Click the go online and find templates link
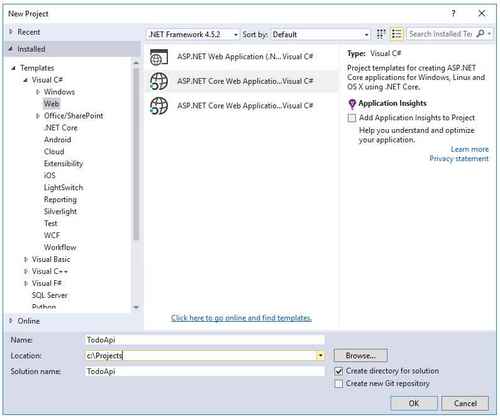Screen dimensions: 500x420 click(x=242, y=318)
